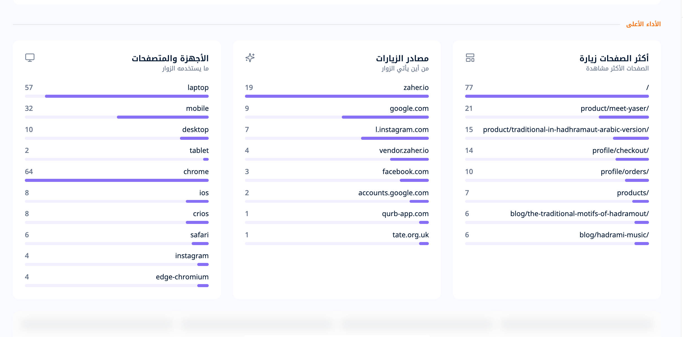Image resolution: width=683 pixels, height=337 pixels.
Task: Select the mobile device row label
Action: (197, 108)
